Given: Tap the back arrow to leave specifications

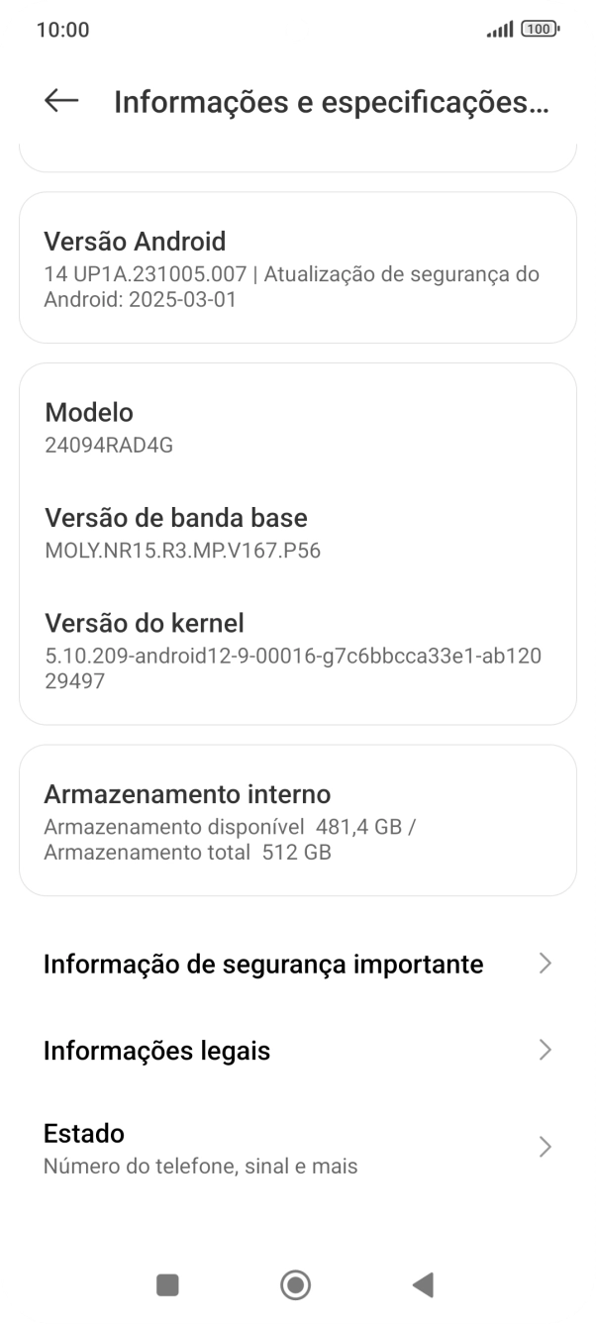Looking at the screenshot, I should (x=61, y=99).
